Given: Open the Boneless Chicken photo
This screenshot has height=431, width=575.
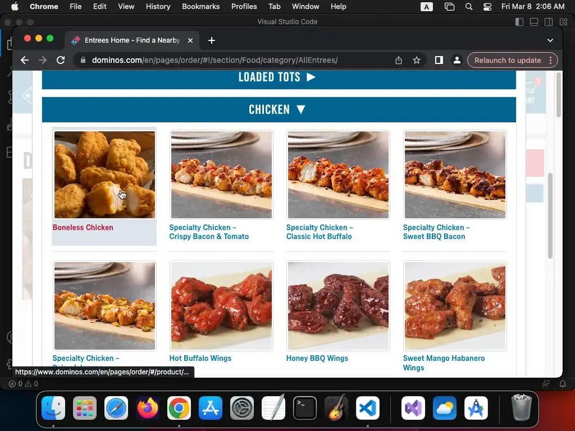Looking at the screenshot, I should click(x=104, y=175).
